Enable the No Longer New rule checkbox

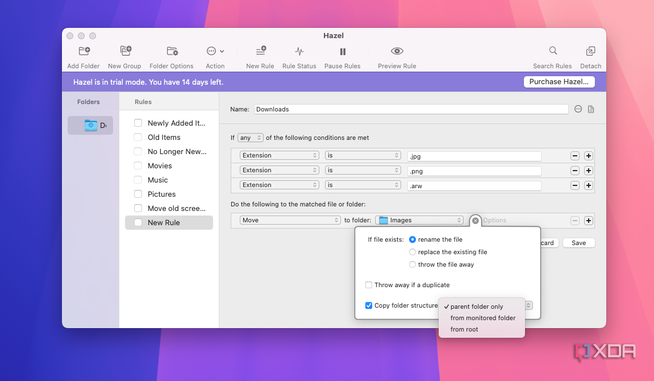click(138, 151)
